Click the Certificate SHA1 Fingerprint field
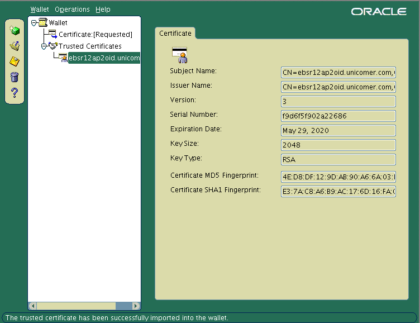Screen dimensions: 420x323 click(338, 191)
